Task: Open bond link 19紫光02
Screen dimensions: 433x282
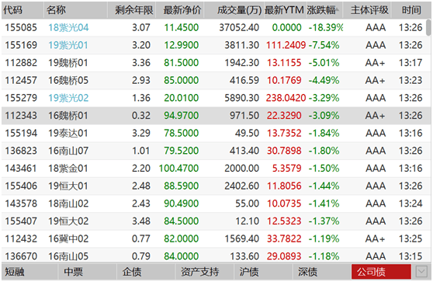Action: pos(68,98)
